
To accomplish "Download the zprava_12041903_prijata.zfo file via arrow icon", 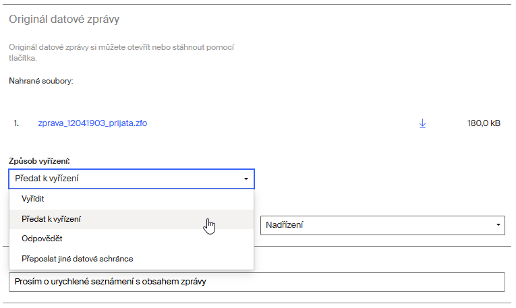I will tap(423, 123).
